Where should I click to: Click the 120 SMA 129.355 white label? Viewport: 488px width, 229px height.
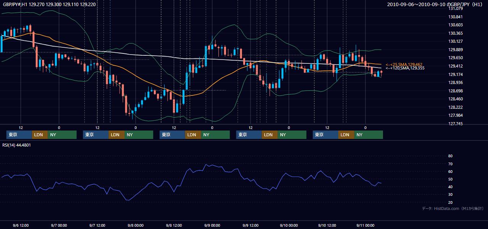405,68
